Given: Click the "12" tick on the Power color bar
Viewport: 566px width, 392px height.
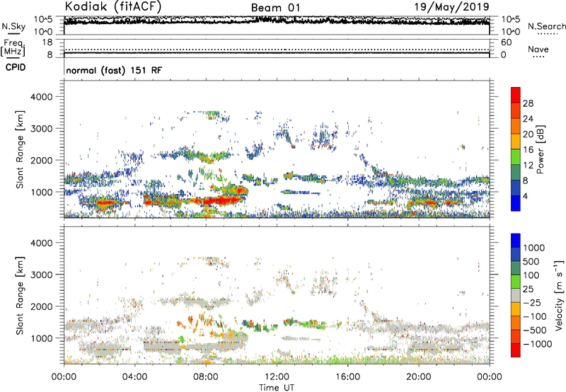Looking at the screenshot, I should (x=528, y=166).
